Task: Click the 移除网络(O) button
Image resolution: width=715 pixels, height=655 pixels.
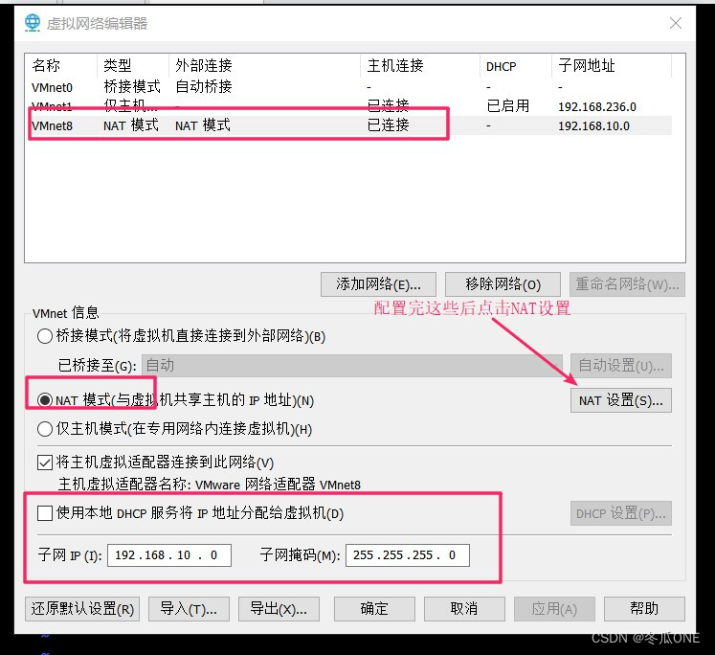Action: click(x=503, y=284)
